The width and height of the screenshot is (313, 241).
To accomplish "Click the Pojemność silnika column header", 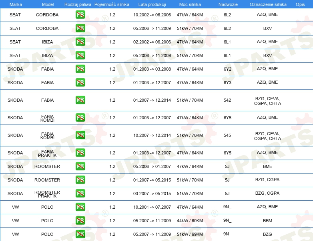I will click(112, 4).
